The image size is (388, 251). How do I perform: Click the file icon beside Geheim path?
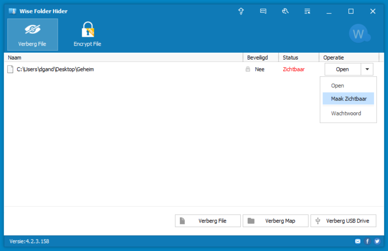[10, 69]
